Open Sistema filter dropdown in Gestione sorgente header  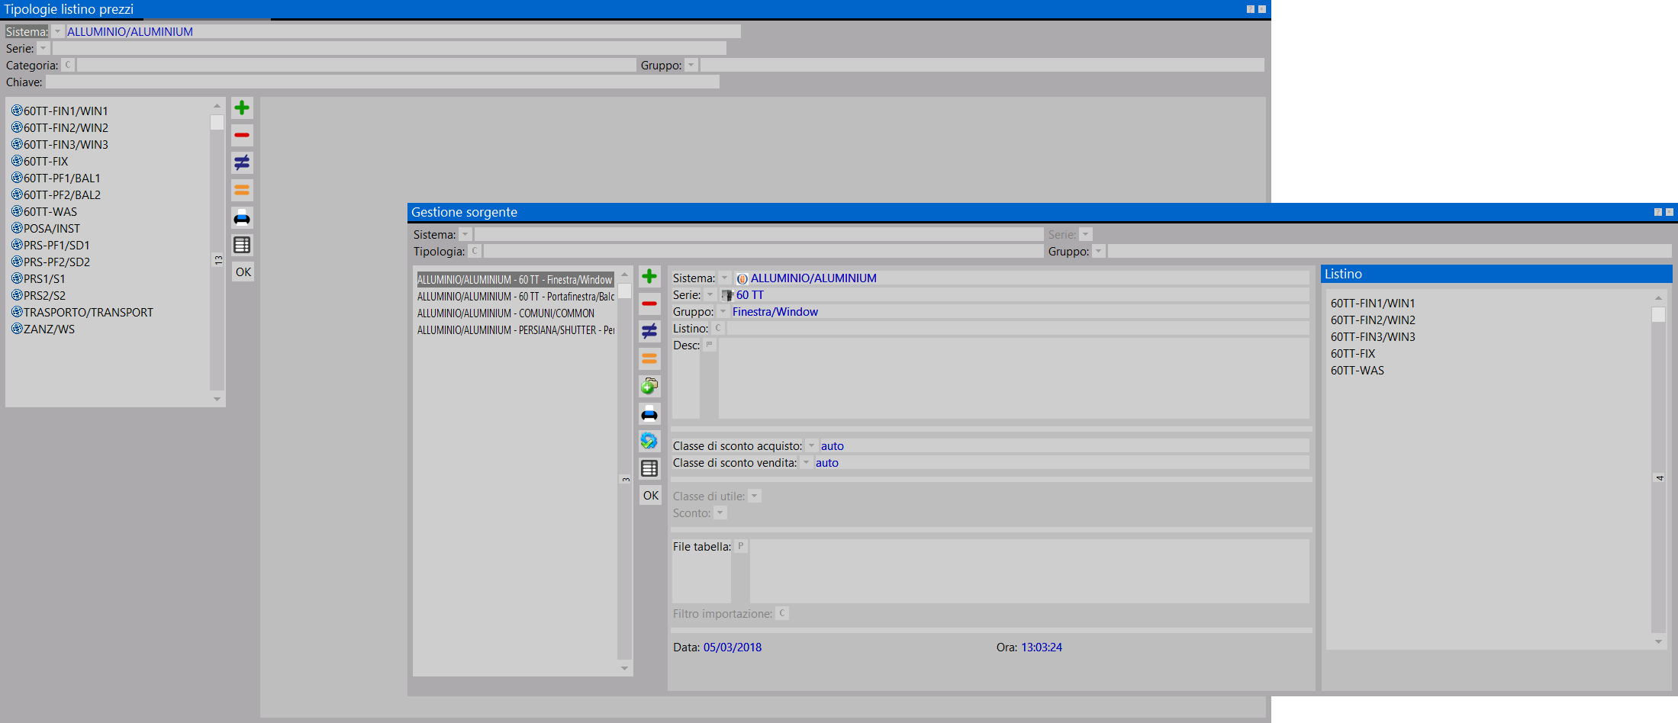tap(465, 234)
